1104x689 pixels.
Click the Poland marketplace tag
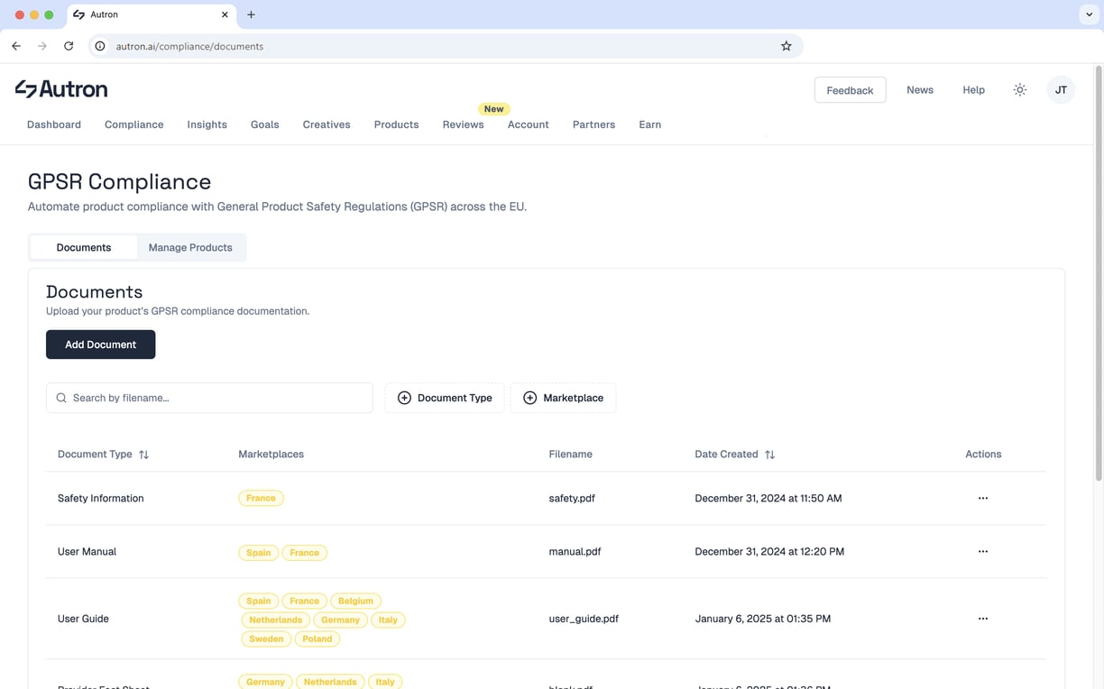pyautogui.click(x=317, y=638)
